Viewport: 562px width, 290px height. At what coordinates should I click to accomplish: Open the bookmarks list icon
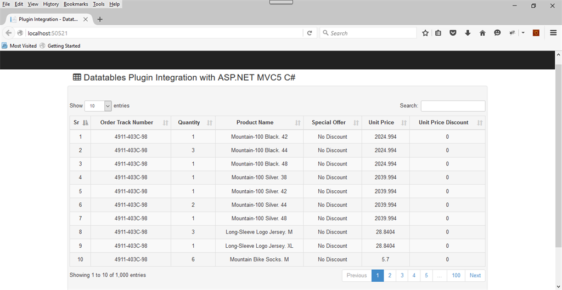coord(438,33)
